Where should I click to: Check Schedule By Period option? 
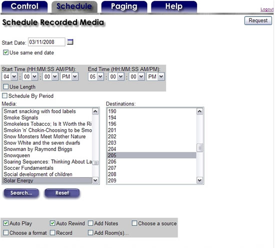tap(4, 96)
